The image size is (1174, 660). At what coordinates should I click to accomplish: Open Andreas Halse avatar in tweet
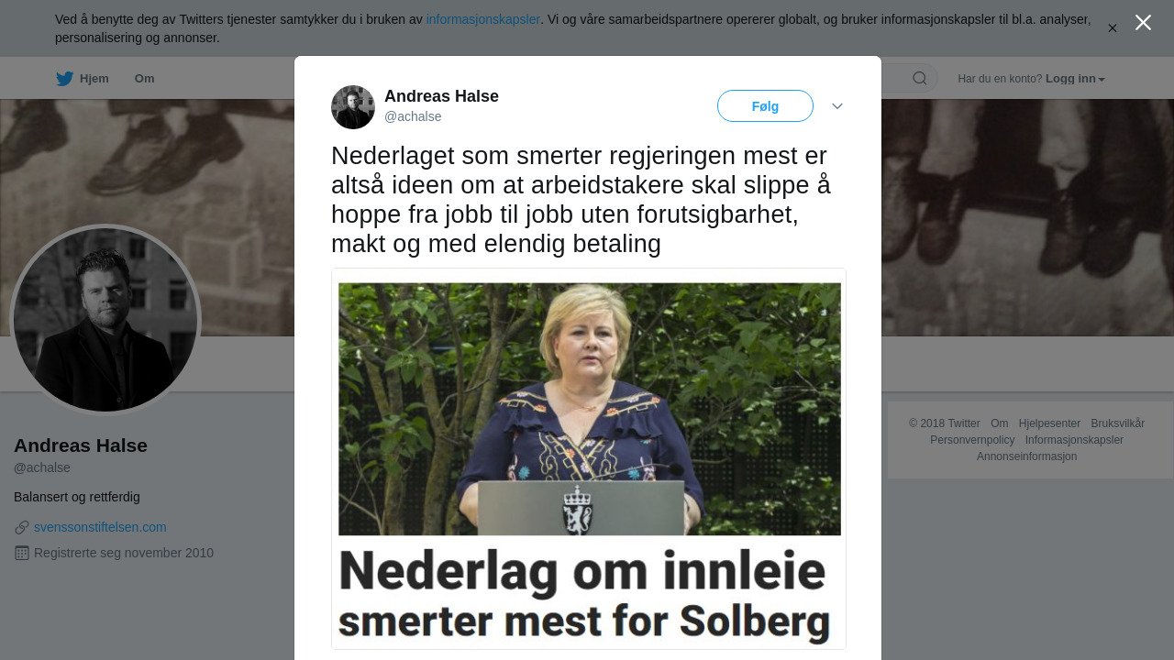pyautogui.click(x=353, y=107)
